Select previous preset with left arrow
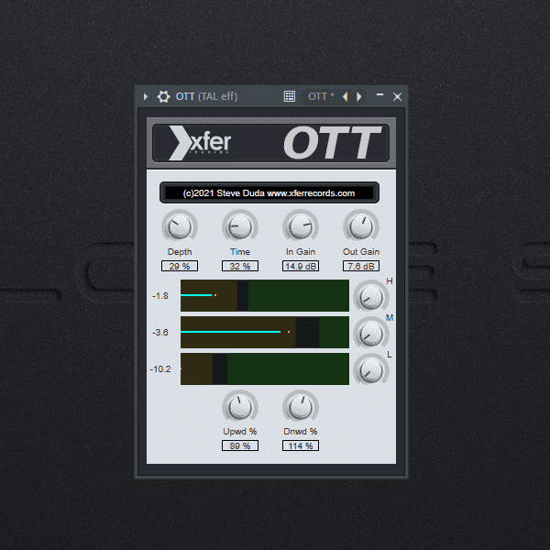The width and height of the screenshot is (550, 550). (346, 96)
